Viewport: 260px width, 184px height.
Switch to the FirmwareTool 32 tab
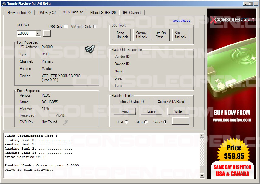19,13
